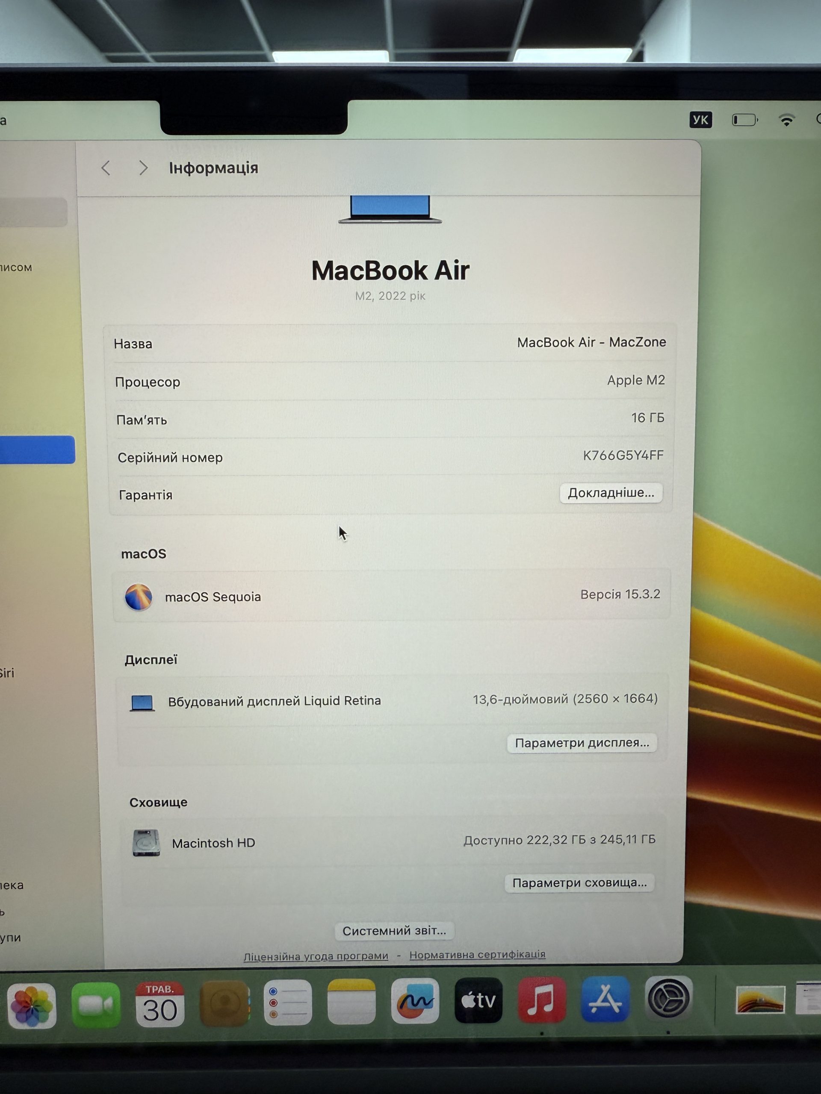The image size is (821, 1094).
Task: Click the Liquid Retina display icon
Action: tap(142, 703)
